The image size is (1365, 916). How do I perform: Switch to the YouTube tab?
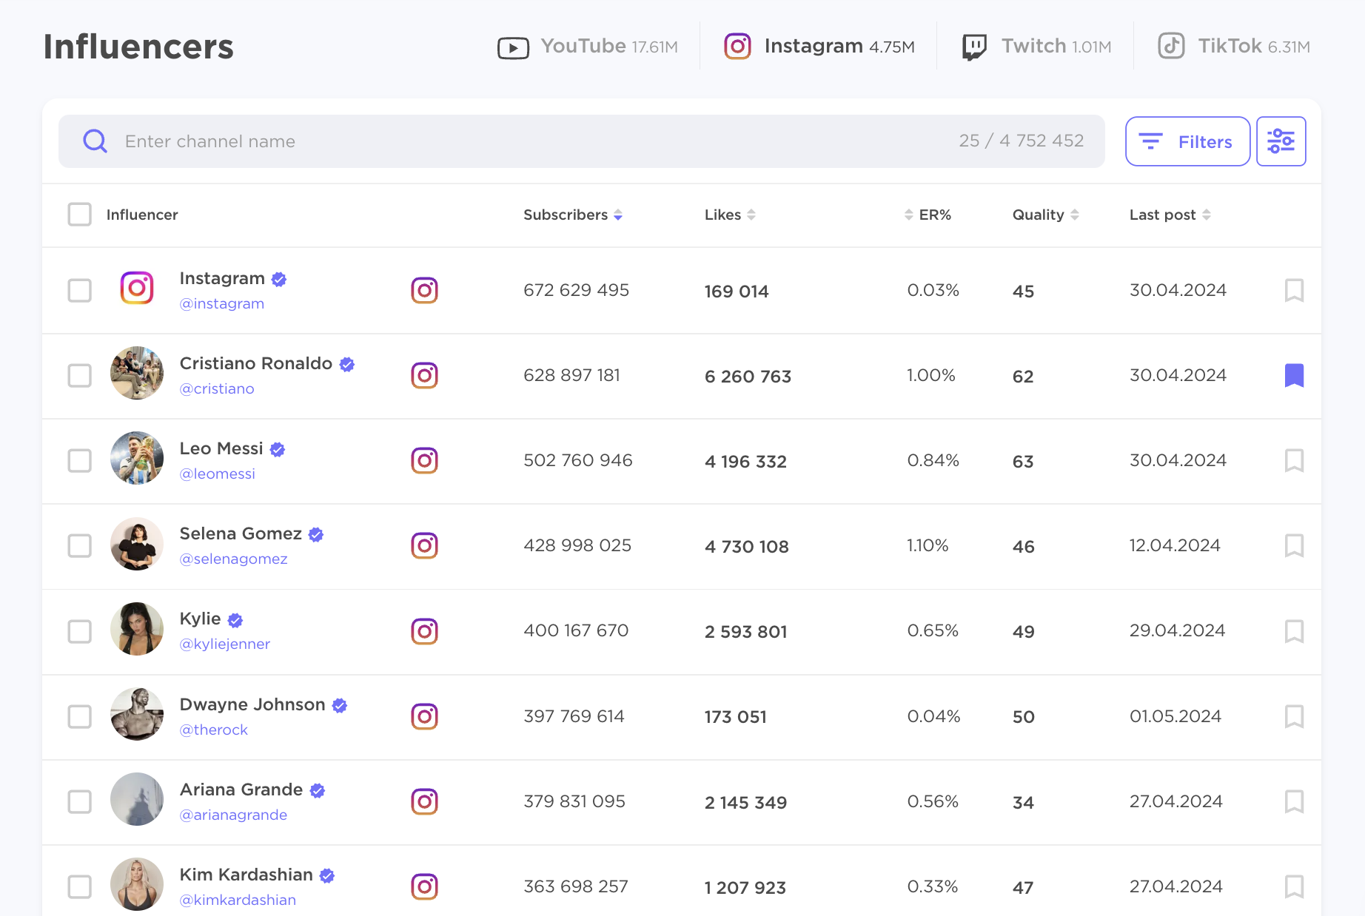tap(588, 47)
